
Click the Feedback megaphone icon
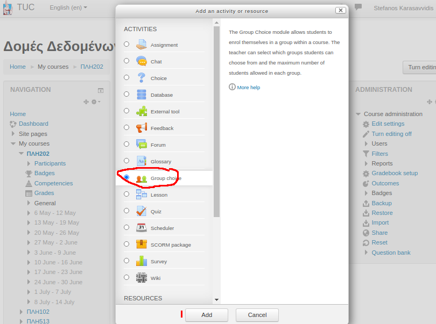coord(142,128)
